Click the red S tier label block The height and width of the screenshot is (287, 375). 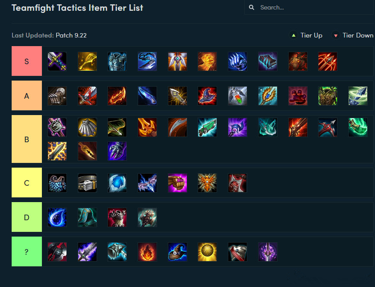(x=27, y=62)
